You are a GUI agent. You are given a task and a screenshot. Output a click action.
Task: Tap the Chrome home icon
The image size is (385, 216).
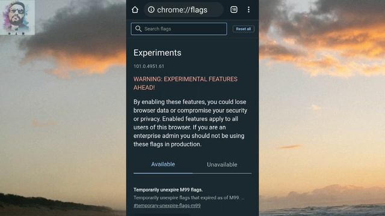[135, 10]
